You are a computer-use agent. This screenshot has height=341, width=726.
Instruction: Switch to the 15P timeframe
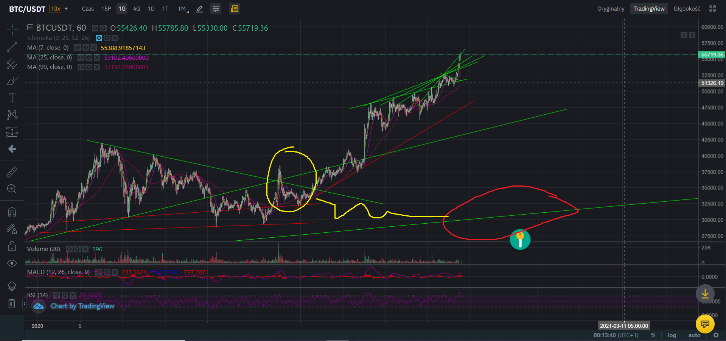106,9
